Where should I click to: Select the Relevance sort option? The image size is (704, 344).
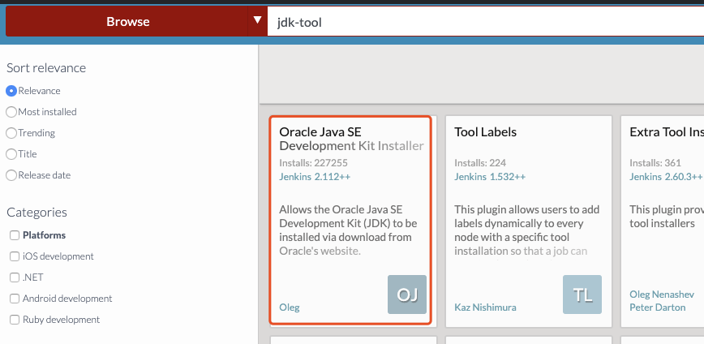(x=11, y=91)
